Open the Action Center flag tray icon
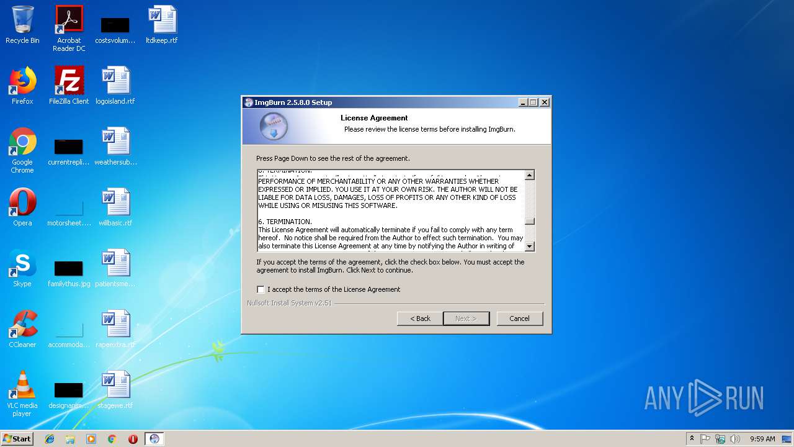The height and width of the screenshot is (447, 794). [705, 439]
